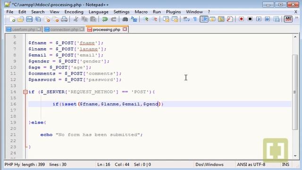Open the Run menu
The height and width of the screenshot is (170, 302).
point(157,12)
